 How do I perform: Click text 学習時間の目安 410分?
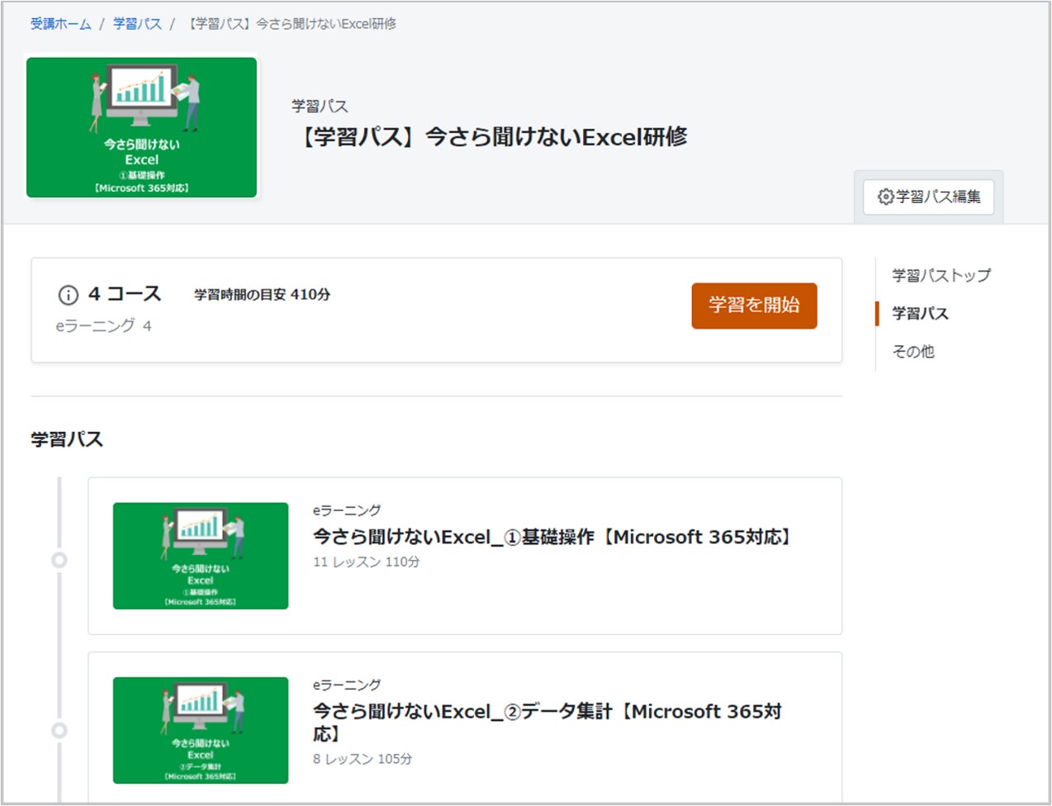(263, 294)
